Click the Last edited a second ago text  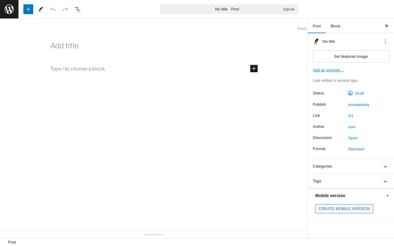click(336, 81)
